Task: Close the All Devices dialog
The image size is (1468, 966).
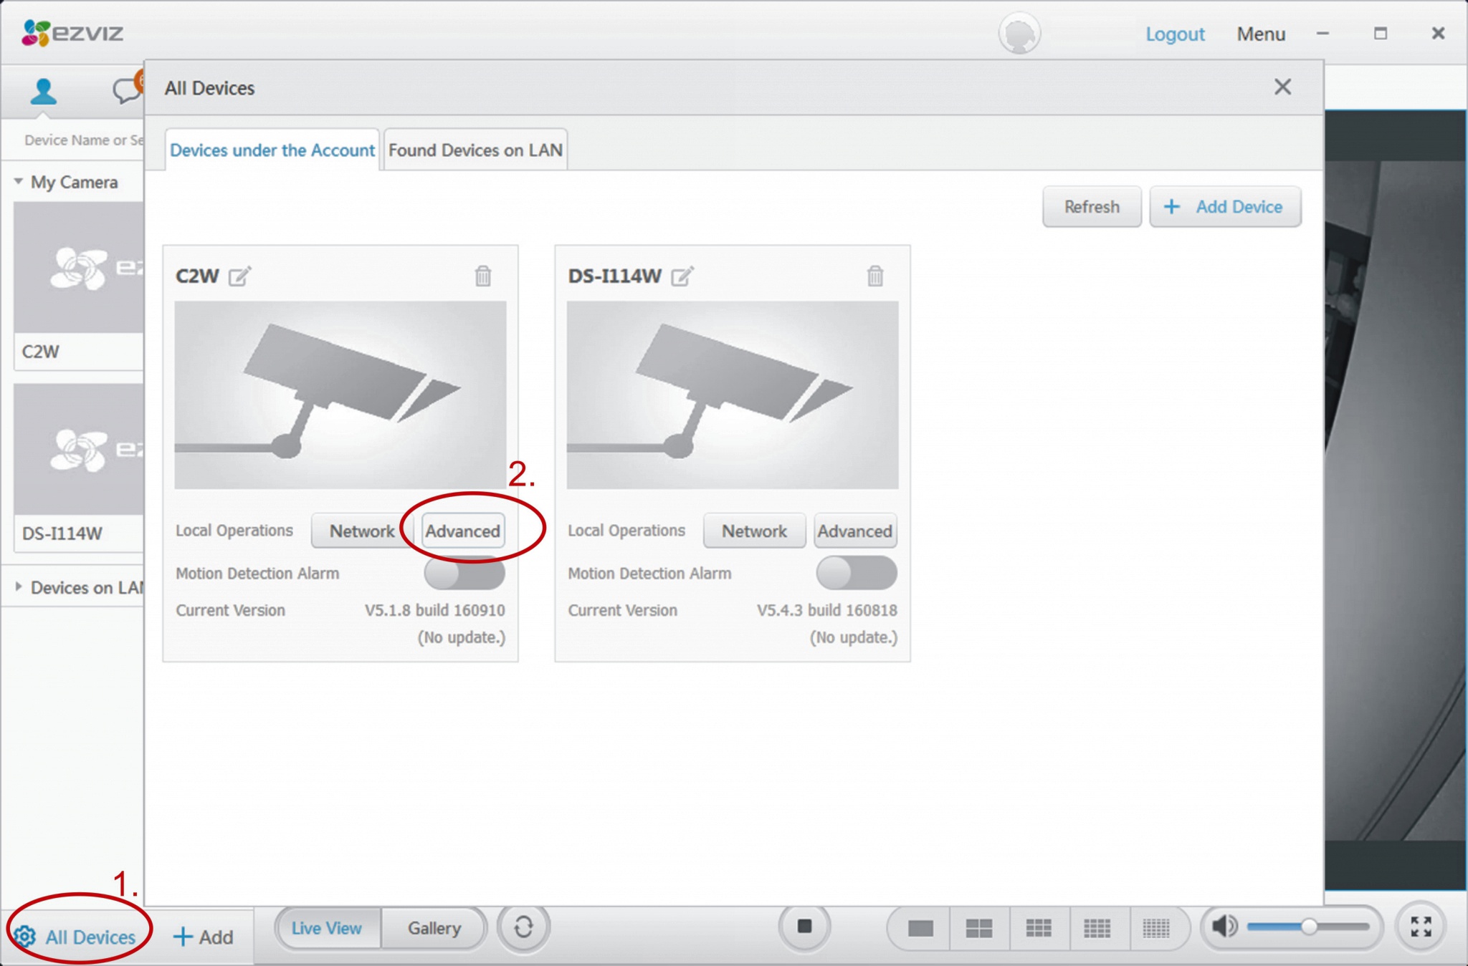Action: point(1282,87)
